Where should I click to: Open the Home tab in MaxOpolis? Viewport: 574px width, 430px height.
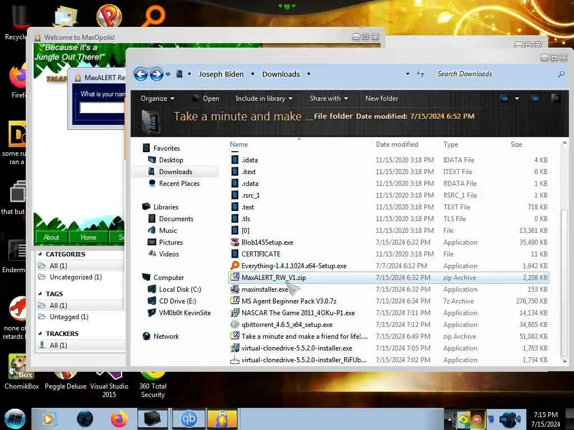coord(88,237)
